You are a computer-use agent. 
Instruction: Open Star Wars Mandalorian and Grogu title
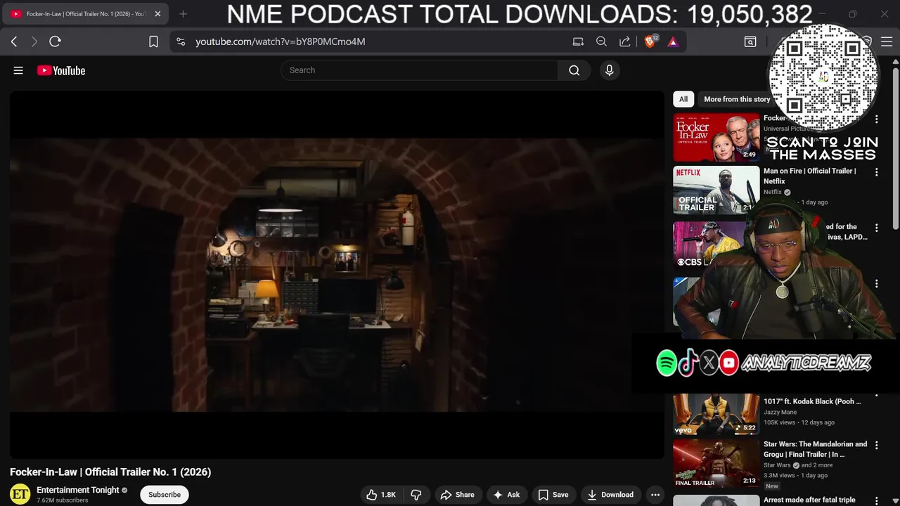pyautogui.click(x=816, y=449)
